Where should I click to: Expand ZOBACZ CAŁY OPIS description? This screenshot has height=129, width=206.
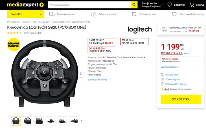click(99, 80)
